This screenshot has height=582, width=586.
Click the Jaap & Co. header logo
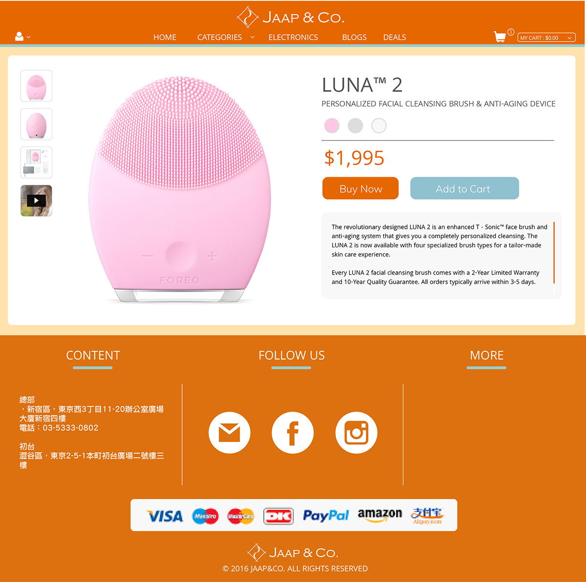291,18
